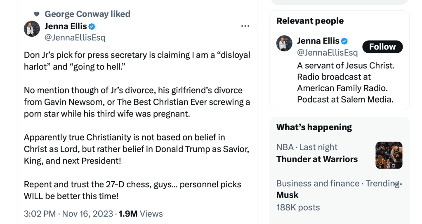Open the tweet's three-dot more menu

pyautogui.click(x=245, y=26)
